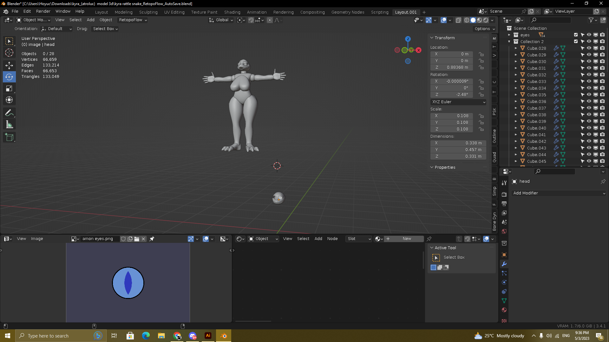This screenshot has width=609, height=342.
Task: Open Adobe Illustrator from taskbar
Action: (x=208, y=336)
